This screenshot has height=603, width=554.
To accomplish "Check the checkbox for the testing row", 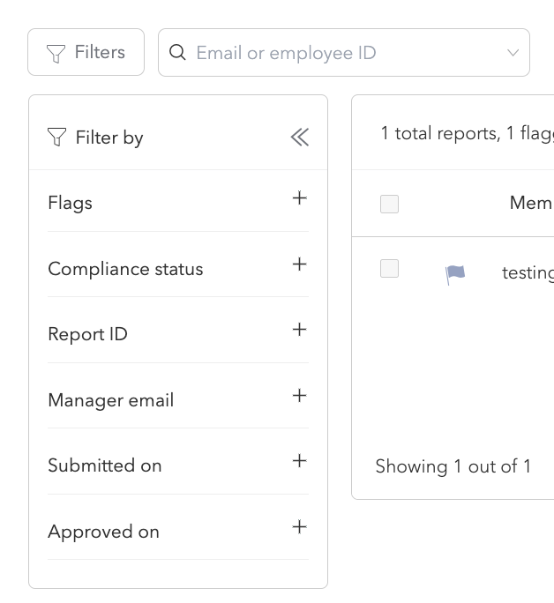I will [x=389, y=269].
